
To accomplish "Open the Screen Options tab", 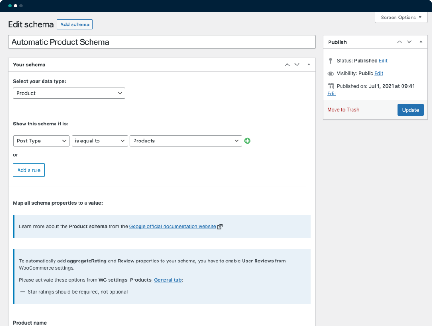I will 401,18.
